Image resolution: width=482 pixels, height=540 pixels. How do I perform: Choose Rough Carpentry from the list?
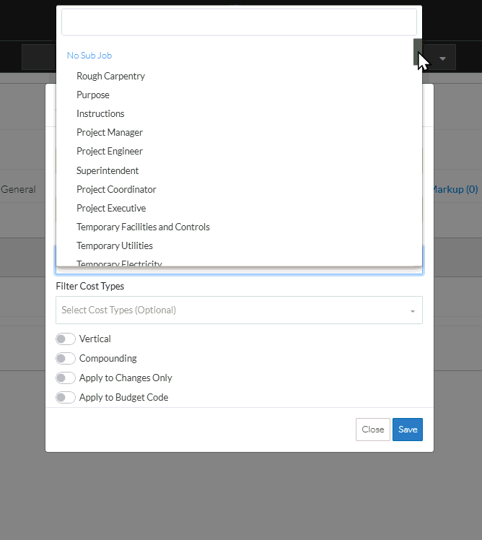point(110,76)
